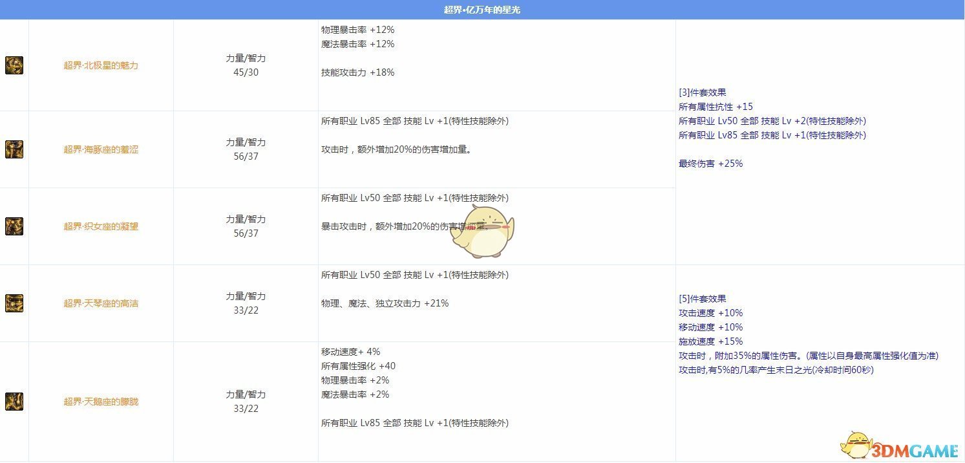Click the 超界·天鹅座的朦胧 equipment icon

[14, 401]
